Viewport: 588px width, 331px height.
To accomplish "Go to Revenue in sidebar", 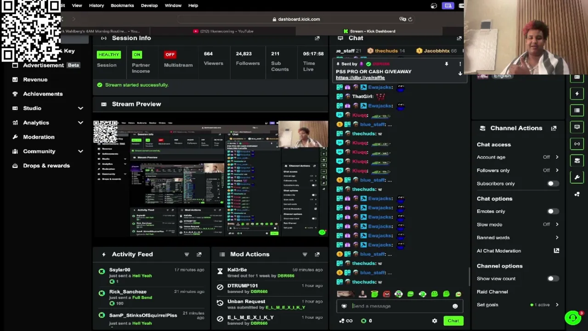I will click(x=35, y=80).
